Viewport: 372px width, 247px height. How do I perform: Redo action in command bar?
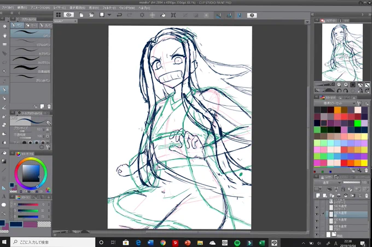click(130, 15)
